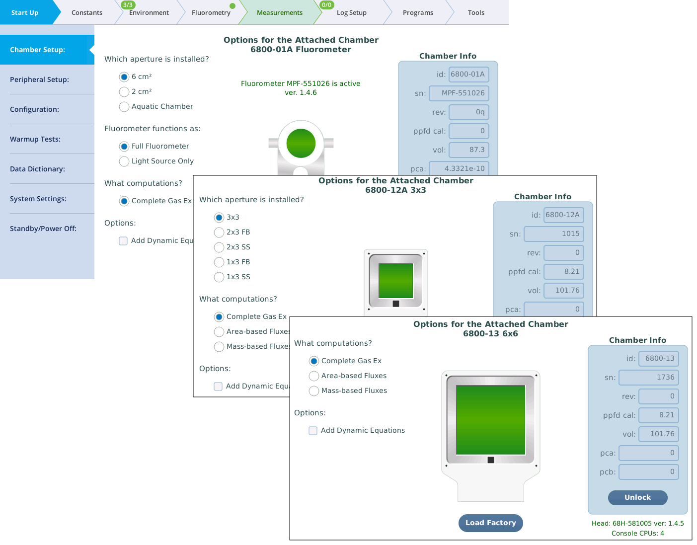Select Light Source Only function
Viewport: 697px width, 545px height.
(124, 161)
